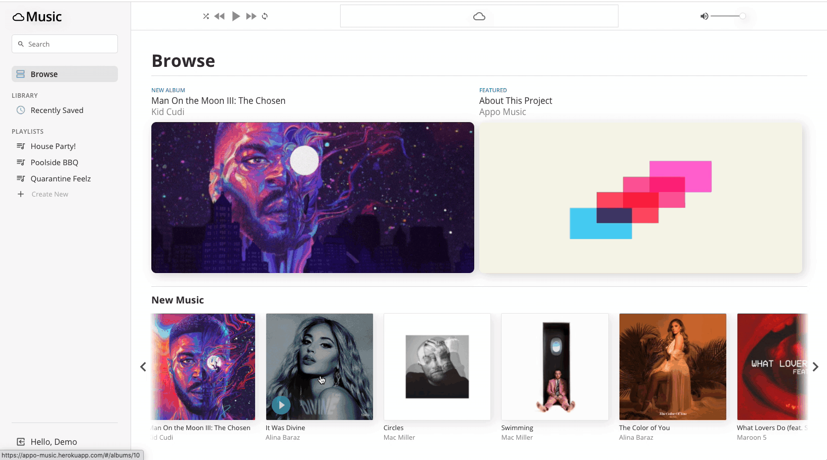Click the Hello, Demo user label
827x460 pixels.
pos(54,442)
